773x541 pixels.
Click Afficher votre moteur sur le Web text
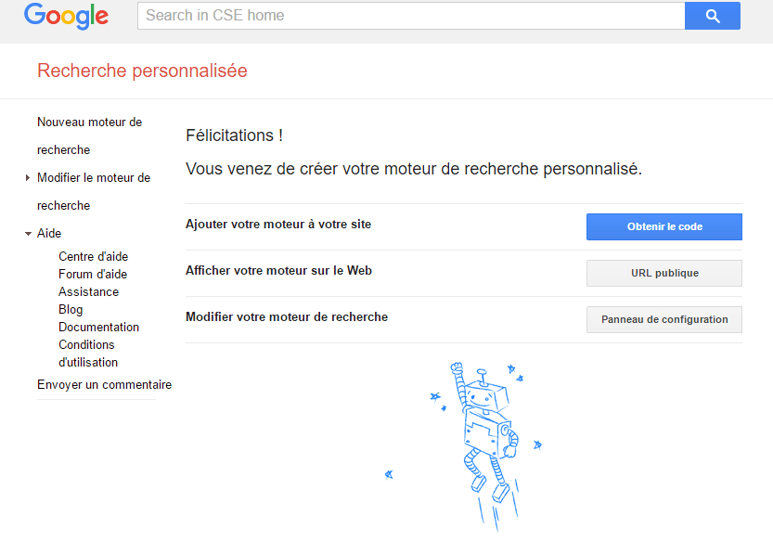click(x=278, y=271)
